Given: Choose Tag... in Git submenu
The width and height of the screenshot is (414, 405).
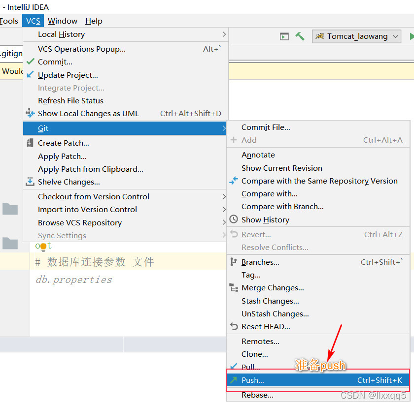Looking at the screenshot, I should pyautogui.click(x=318, y=275).
